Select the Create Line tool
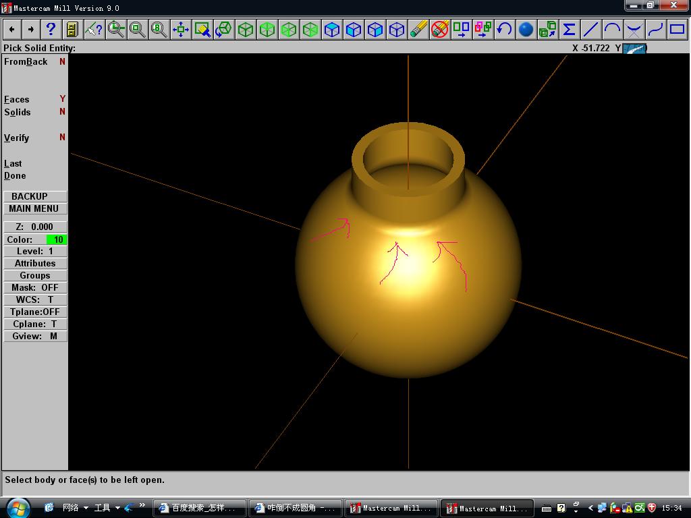The image size is (691, 518). point(591,30)
